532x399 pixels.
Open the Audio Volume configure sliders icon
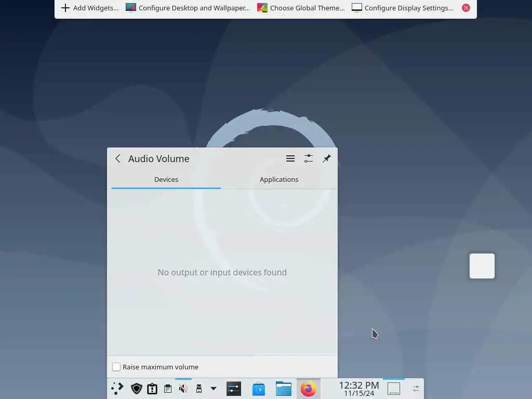pos(309,158)
